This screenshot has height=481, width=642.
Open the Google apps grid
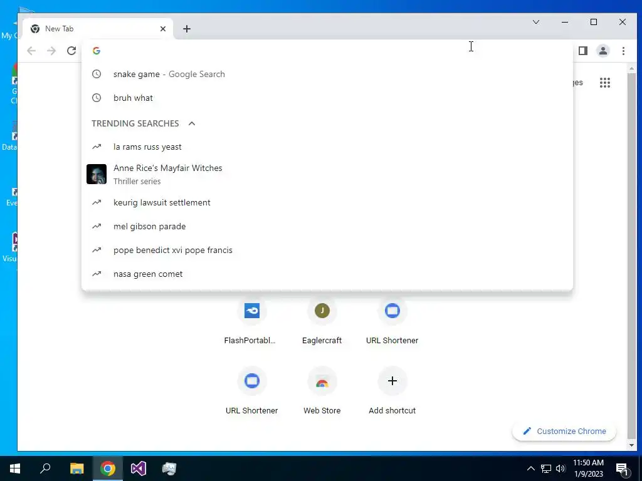[x=605, y=83]
